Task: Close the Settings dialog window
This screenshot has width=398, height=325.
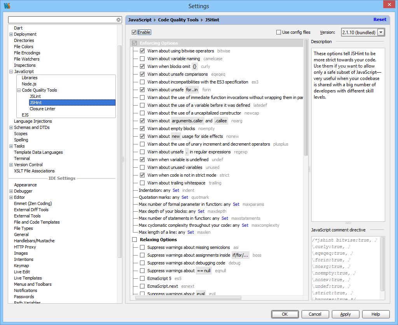Action: point(389,4)
